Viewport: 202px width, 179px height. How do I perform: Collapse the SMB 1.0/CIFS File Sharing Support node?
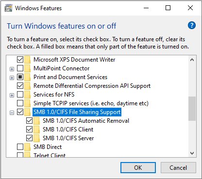[x=12, y=113]
